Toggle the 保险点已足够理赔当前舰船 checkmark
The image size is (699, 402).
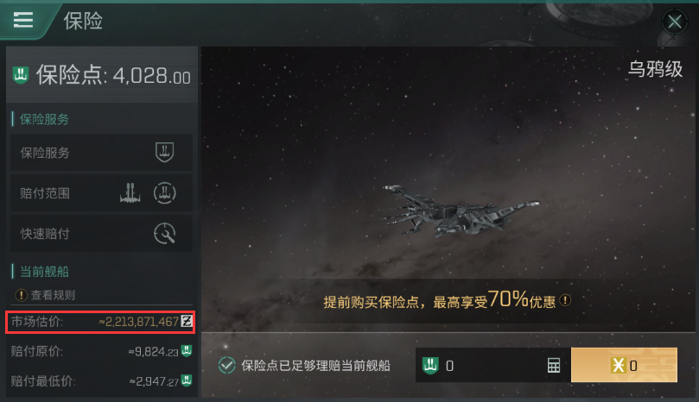coord(227,366)
